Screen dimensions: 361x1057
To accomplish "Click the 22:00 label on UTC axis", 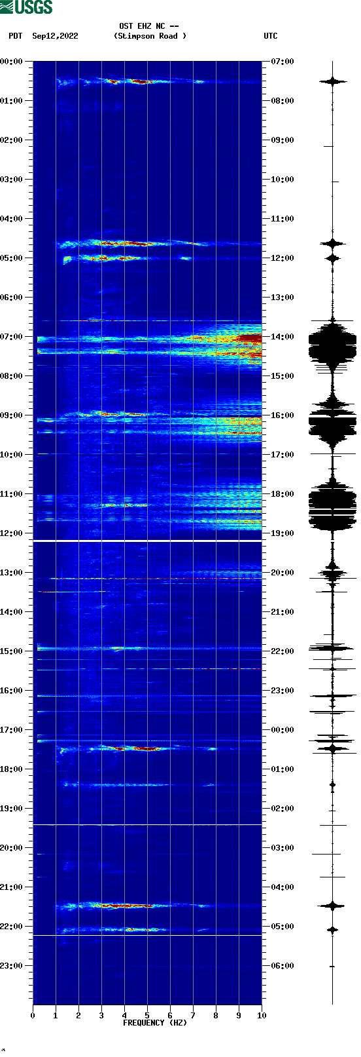I will tap(283, 651).
